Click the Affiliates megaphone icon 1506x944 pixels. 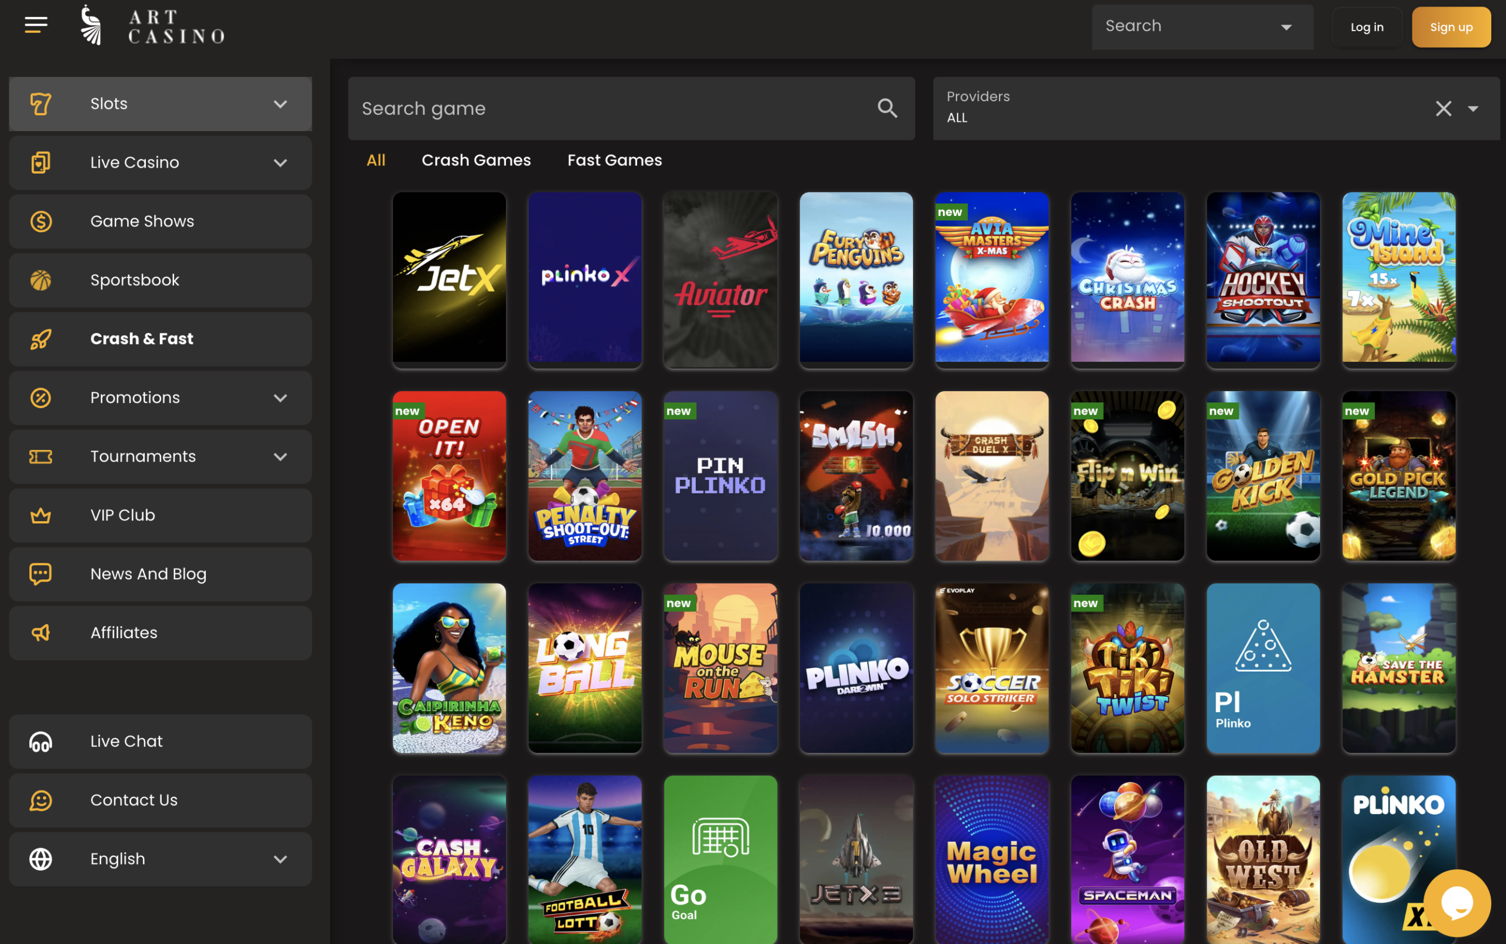[x=41, y=633]
